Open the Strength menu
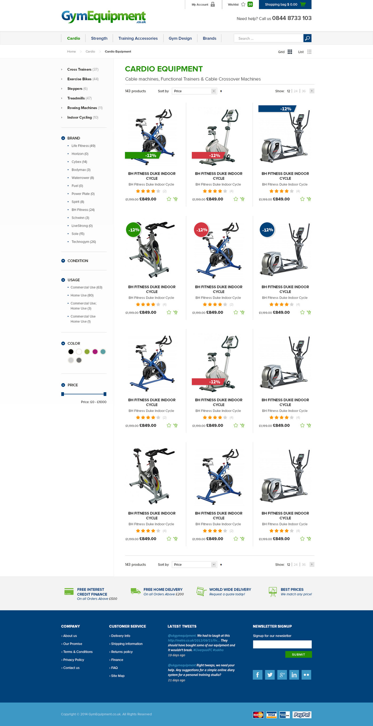The width and height of the screenshot is (373, 726). [x=99, y=38]
